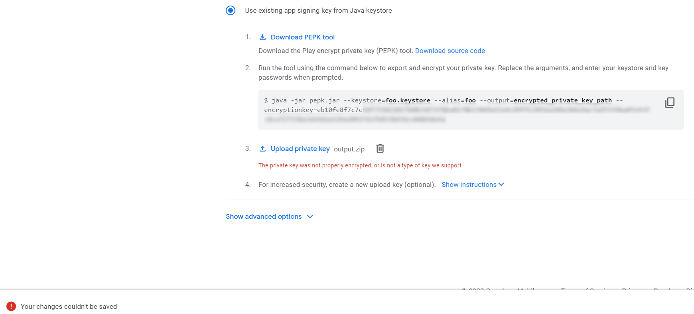
Task: Click the 'Use existing app signing key' label
Action: click(318, 10)
